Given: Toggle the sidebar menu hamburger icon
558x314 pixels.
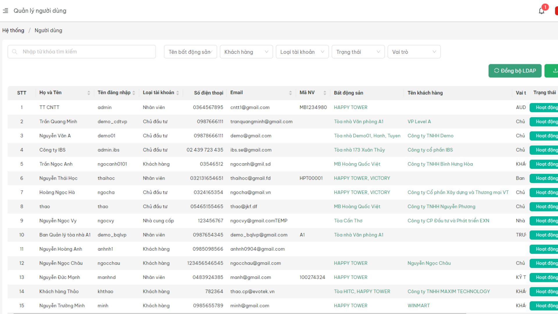Looking at the screenshot, I should pos(5,11).
